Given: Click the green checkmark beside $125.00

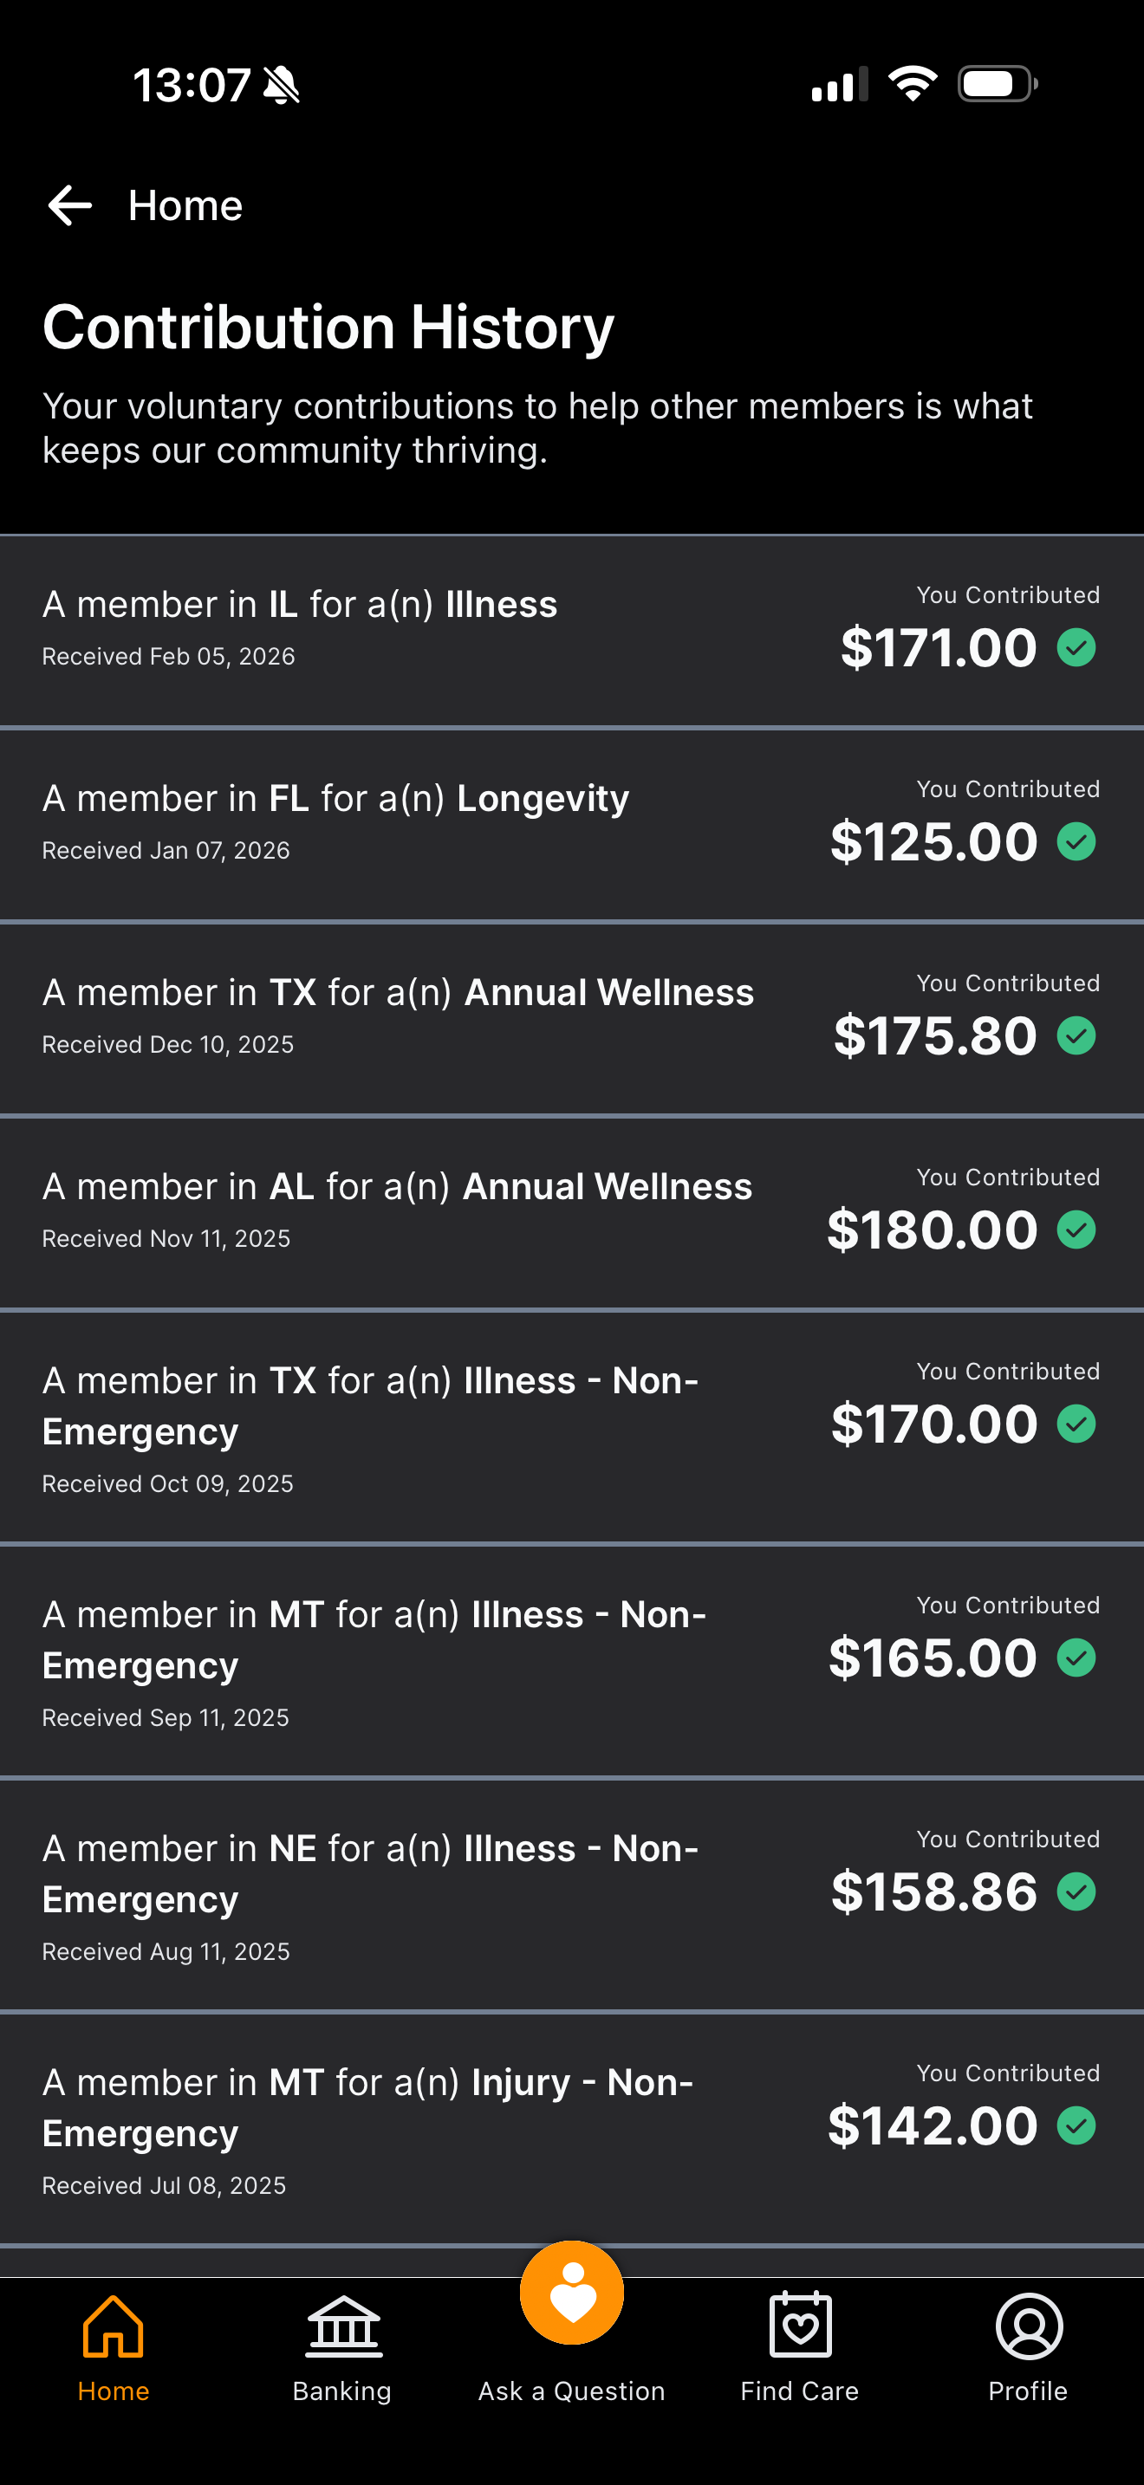Looking at the screenshot, I should [x=1076, y=841].
